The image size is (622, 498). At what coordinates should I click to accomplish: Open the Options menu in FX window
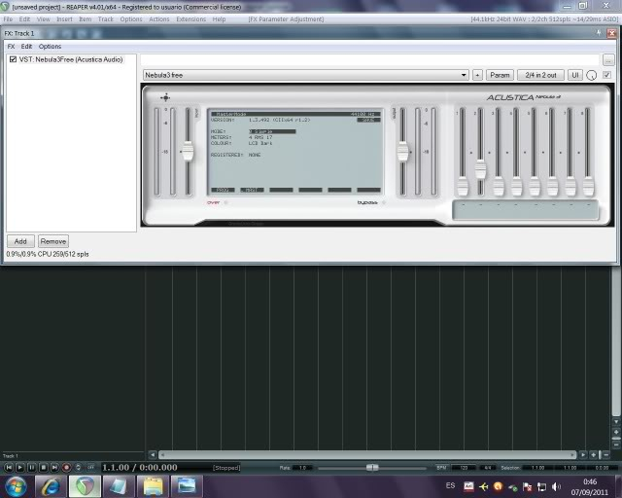[x=50, y=47]
